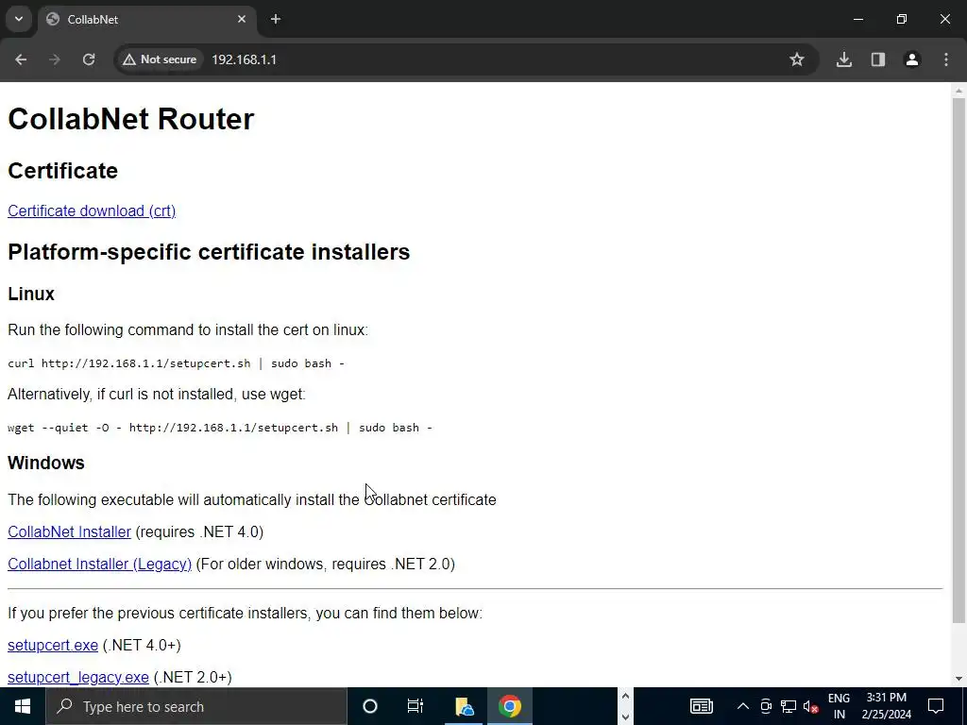Open the clock showing 3:31 PM
The height and width of the screenshot is (725, 967).
[x=886, y=706]
